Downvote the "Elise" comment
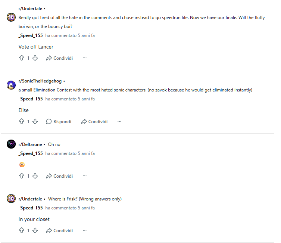 point(35,122)
